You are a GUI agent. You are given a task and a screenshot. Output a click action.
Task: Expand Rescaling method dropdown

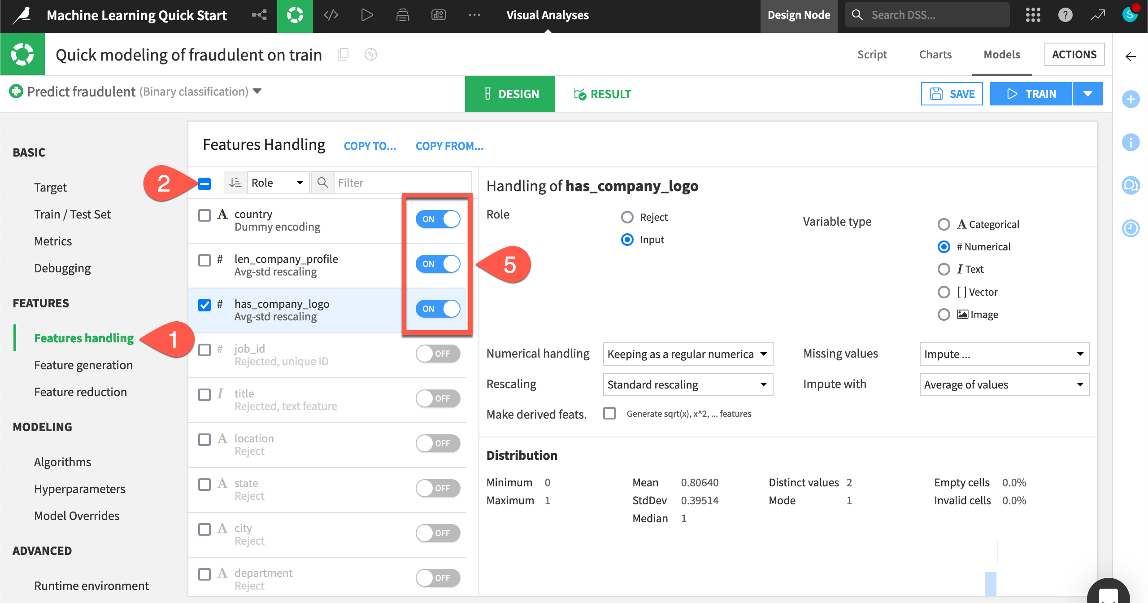click(688, 385)
